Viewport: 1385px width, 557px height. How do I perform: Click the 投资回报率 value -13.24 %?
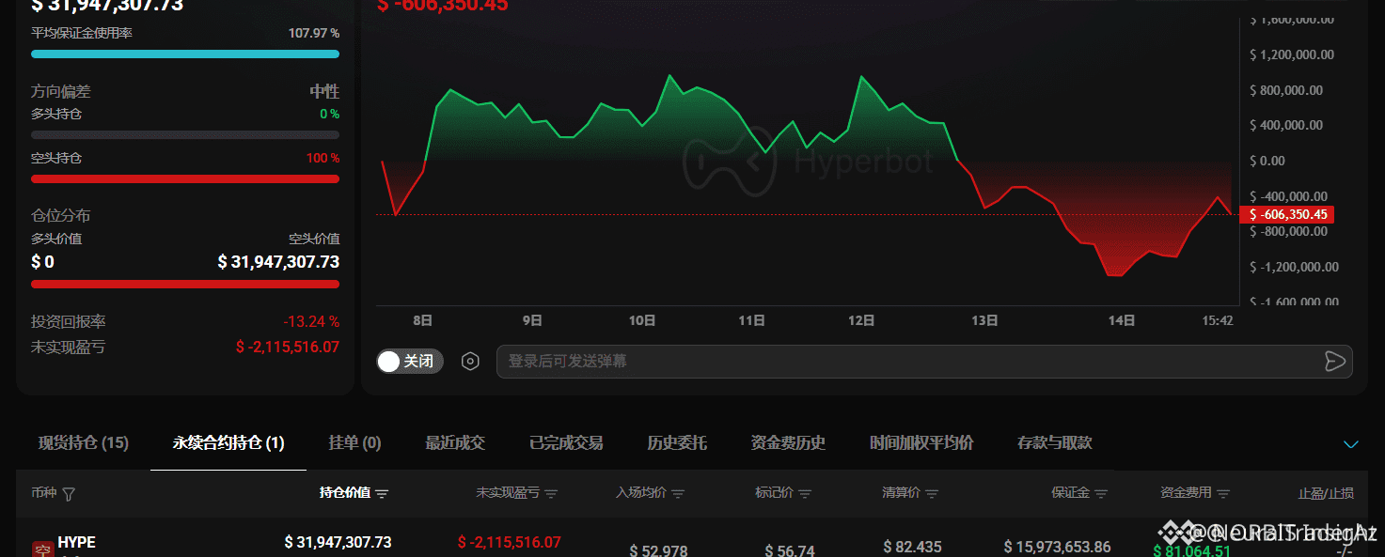coord(311,322)
